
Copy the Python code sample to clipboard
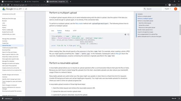128,35
